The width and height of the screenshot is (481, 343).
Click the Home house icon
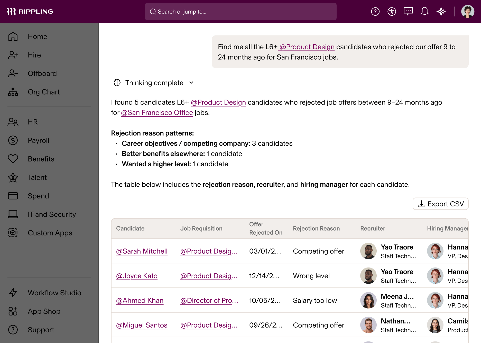[x=13, y=36]
